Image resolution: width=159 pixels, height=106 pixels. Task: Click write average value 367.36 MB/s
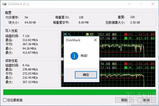coord(30,44)
